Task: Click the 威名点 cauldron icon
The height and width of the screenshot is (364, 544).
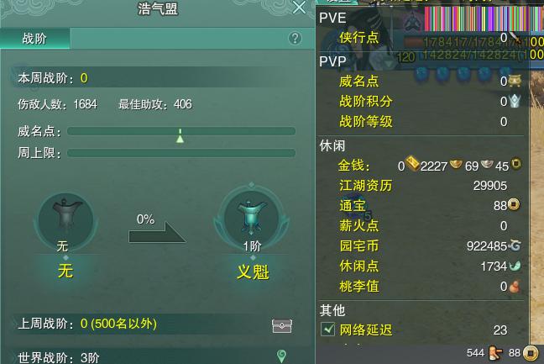Action: pos(515,81)
